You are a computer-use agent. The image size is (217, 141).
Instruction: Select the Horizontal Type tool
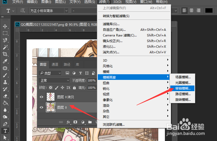(x=5, y=131)
